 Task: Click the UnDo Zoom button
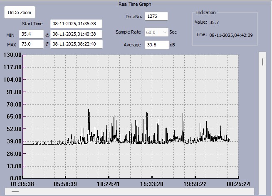pyautogui.click(x=20, y=12)
